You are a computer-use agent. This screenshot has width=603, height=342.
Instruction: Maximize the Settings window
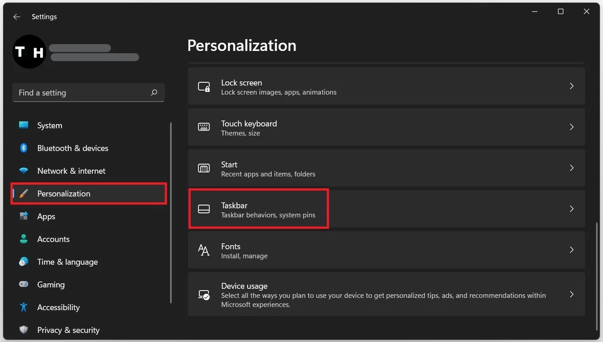coord(561,11)
